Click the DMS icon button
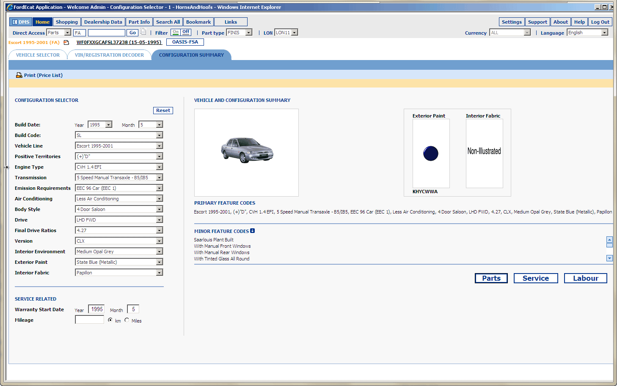 click(x=21, y=22)
